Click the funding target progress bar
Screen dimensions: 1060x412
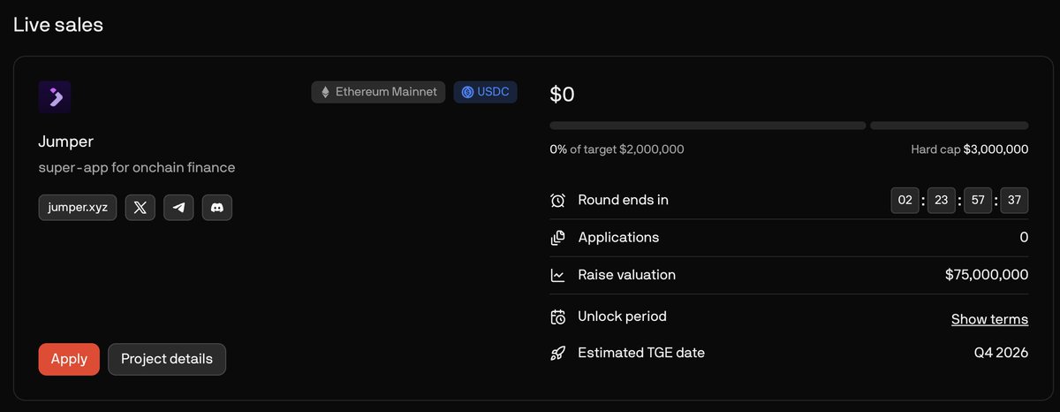(708, 126)
